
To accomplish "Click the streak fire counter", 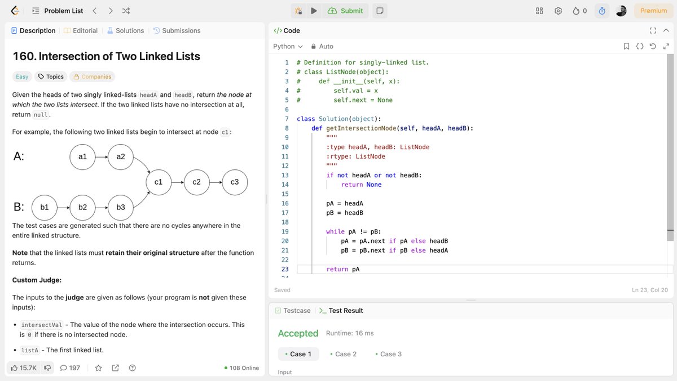I will point(580,11).
